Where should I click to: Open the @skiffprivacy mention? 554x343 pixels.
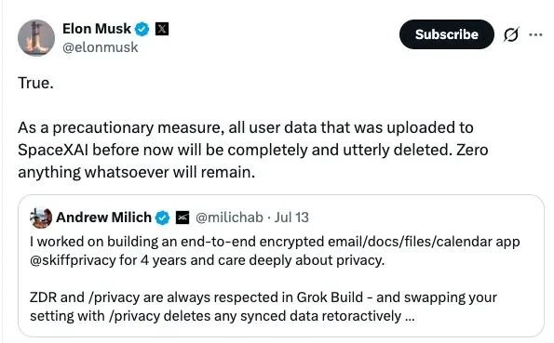click(73, 260)
